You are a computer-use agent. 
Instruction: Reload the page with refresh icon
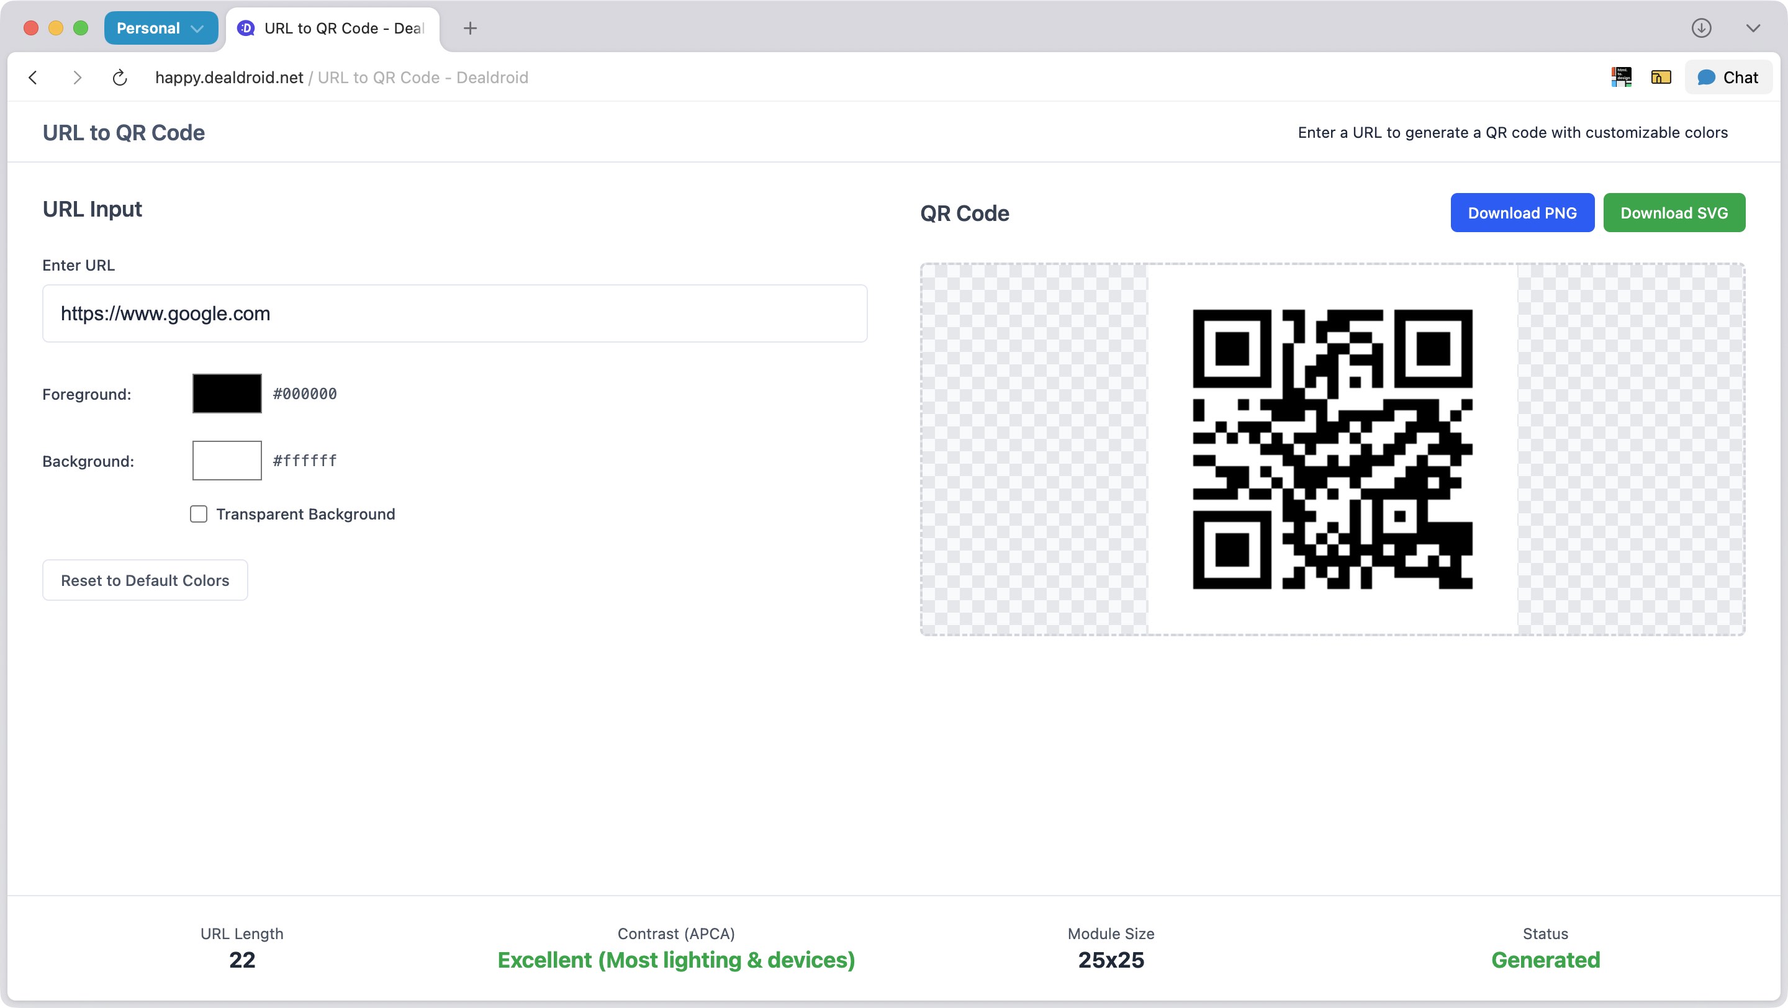coord(119,78)
